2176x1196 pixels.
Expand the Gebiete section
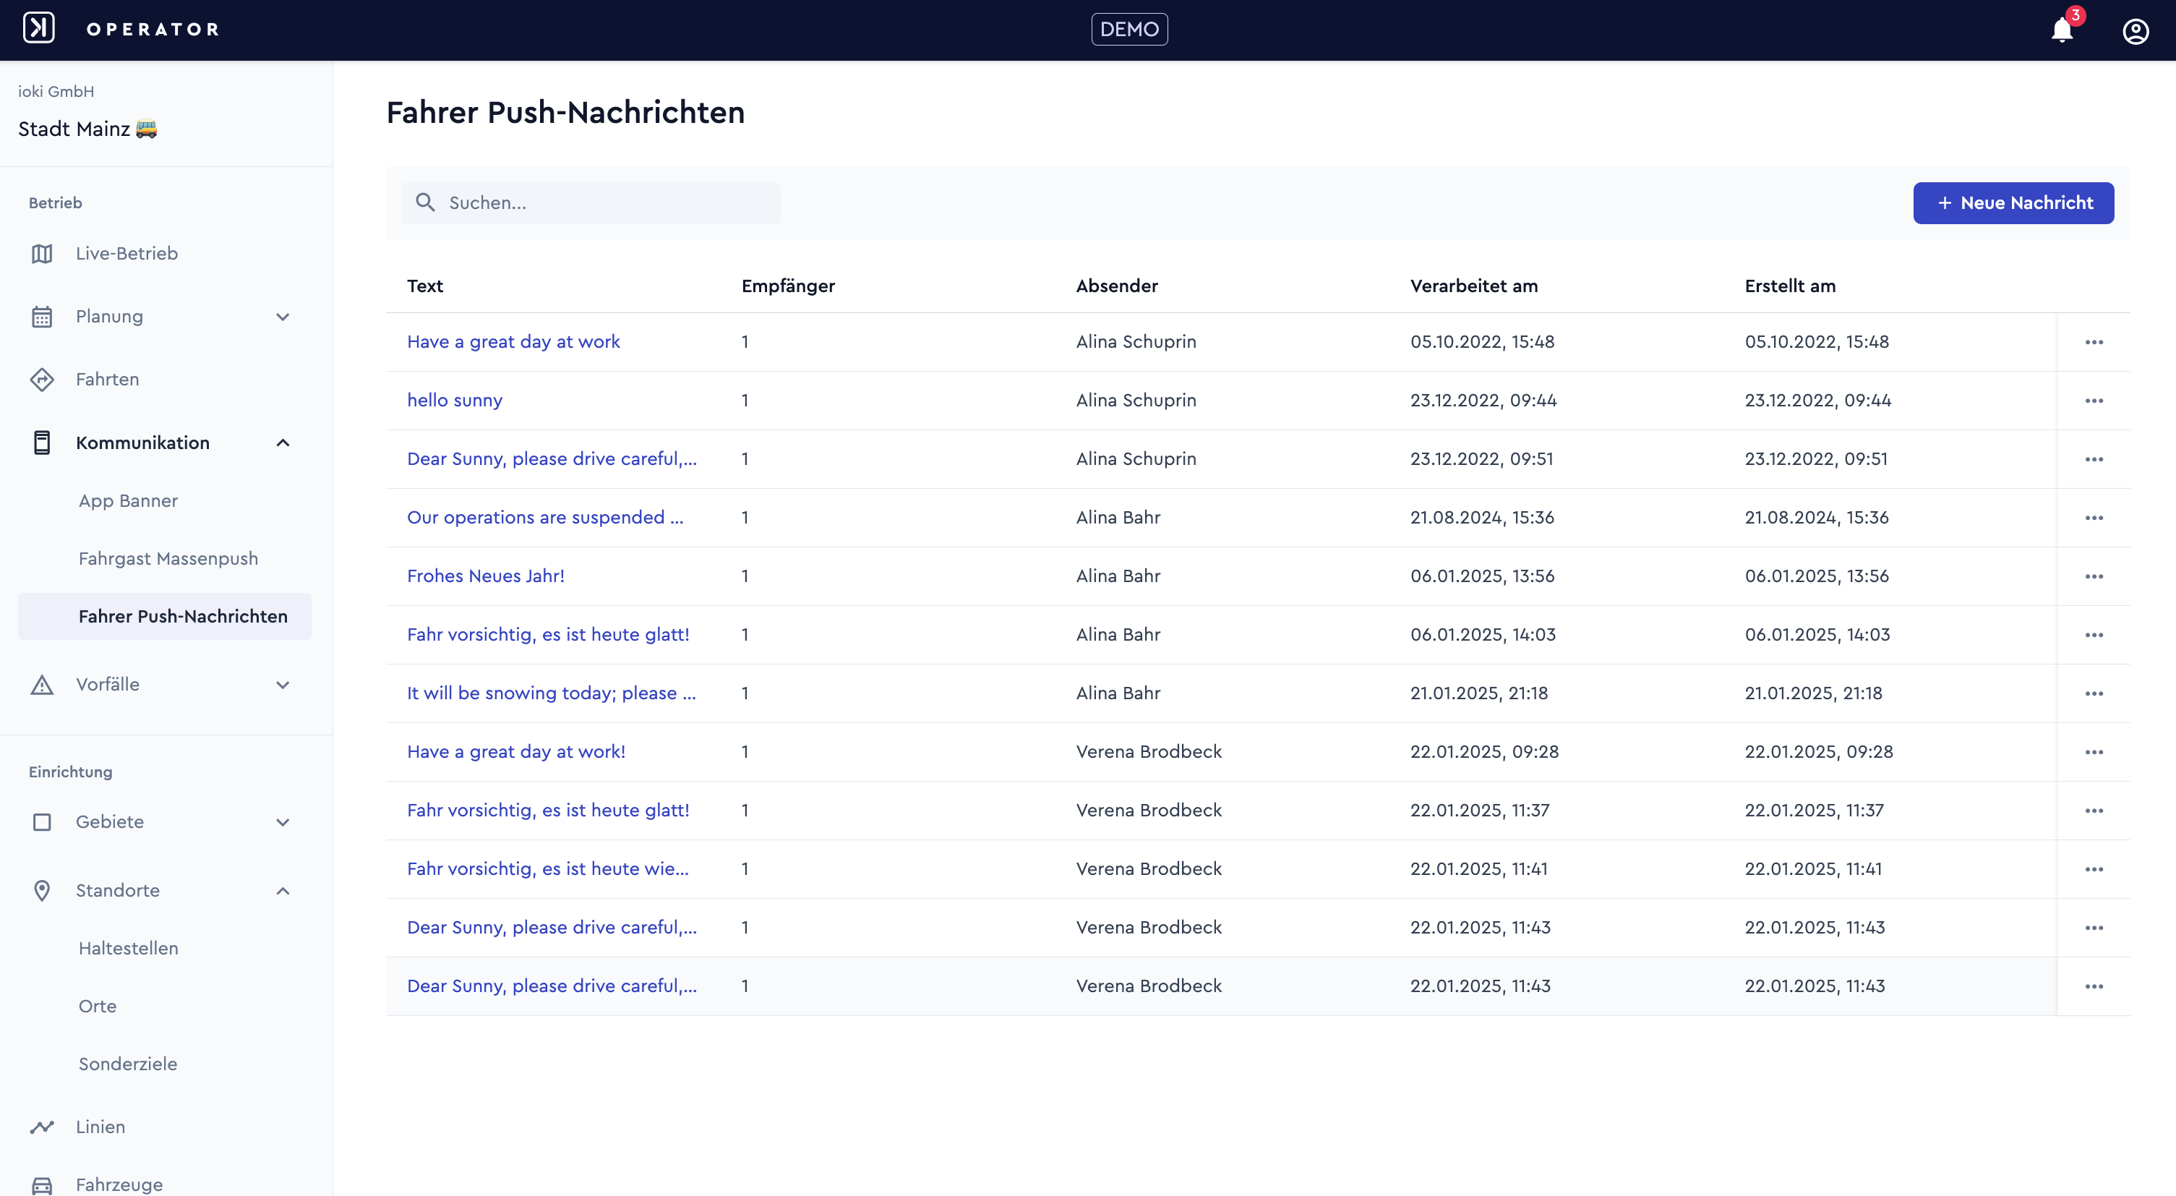[283, 822]
